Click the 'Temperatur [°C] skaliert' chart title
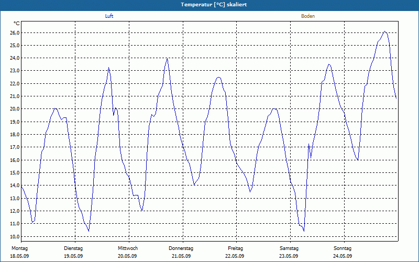Viewport: 419px width, 262px height. coord(214,5)
